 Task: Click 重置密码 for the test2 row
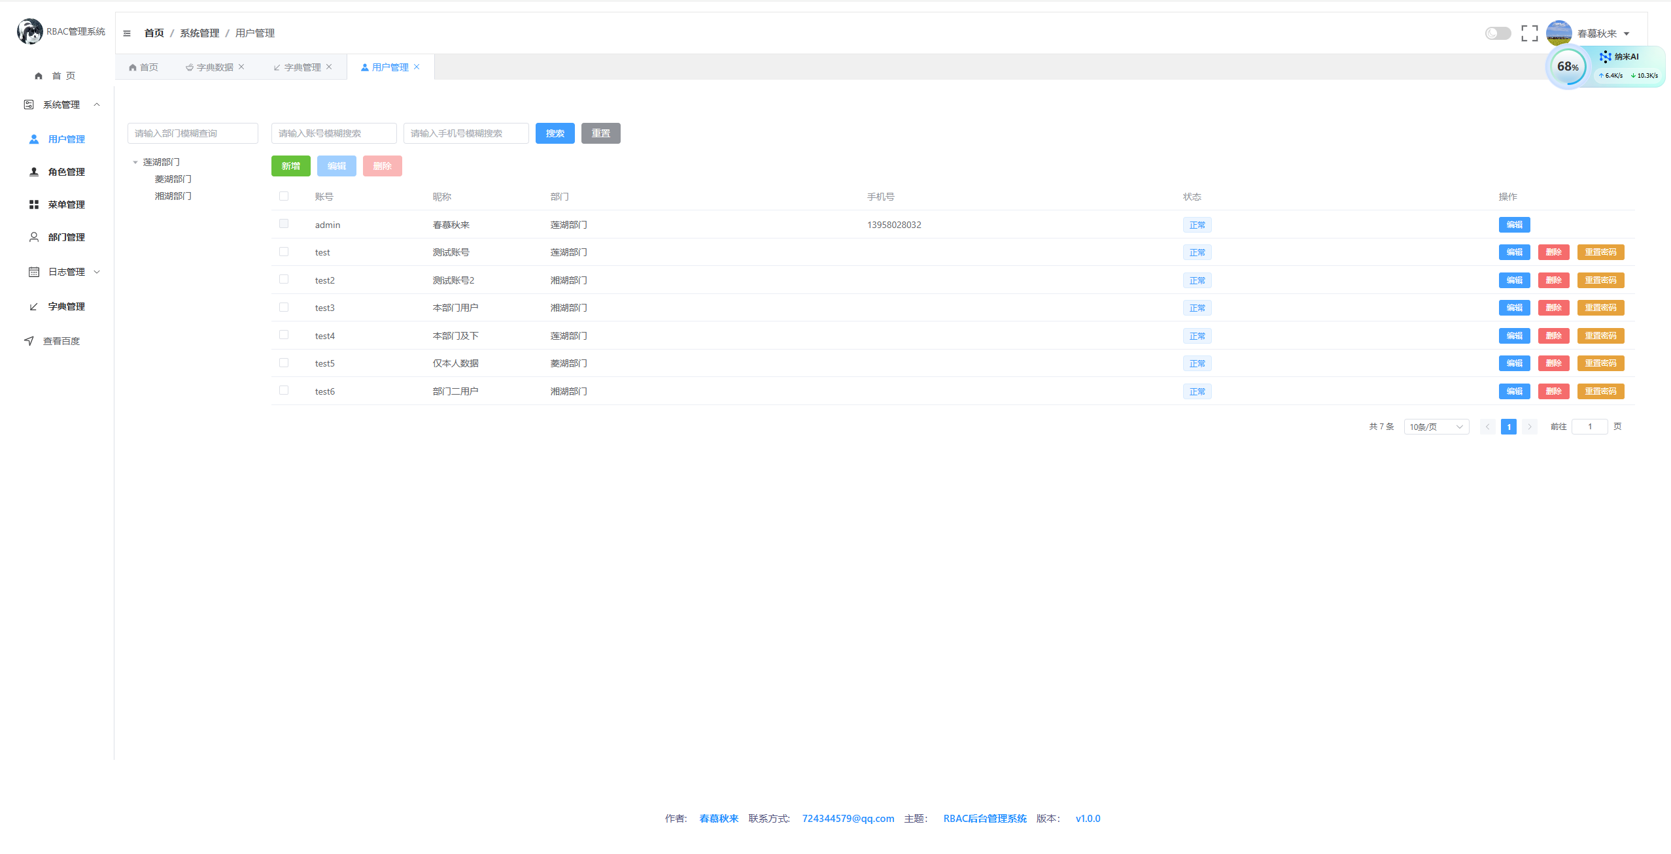(1600, 280)
